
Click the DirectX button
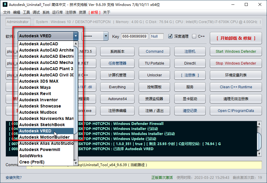190,63
